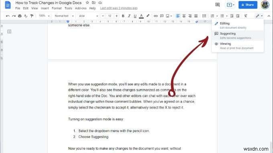
Task: Open zoom level dropdown
Action: coord(44,16)
